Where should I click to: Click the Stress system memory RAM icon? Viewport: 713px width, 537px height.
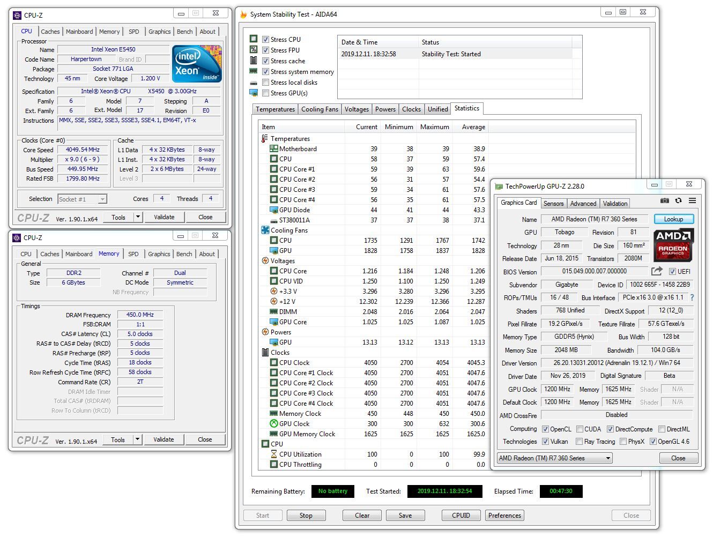254,71
